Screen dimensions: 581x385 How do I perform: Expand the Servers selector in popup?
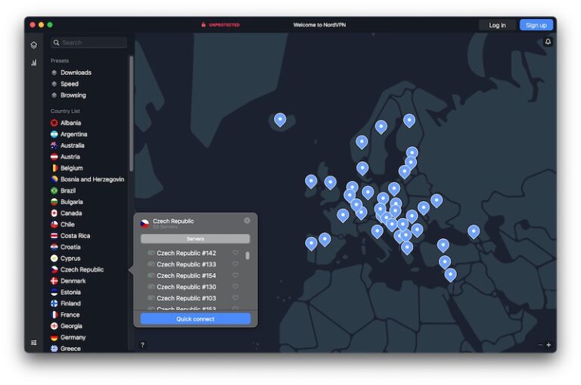click(x=195, y=238)
